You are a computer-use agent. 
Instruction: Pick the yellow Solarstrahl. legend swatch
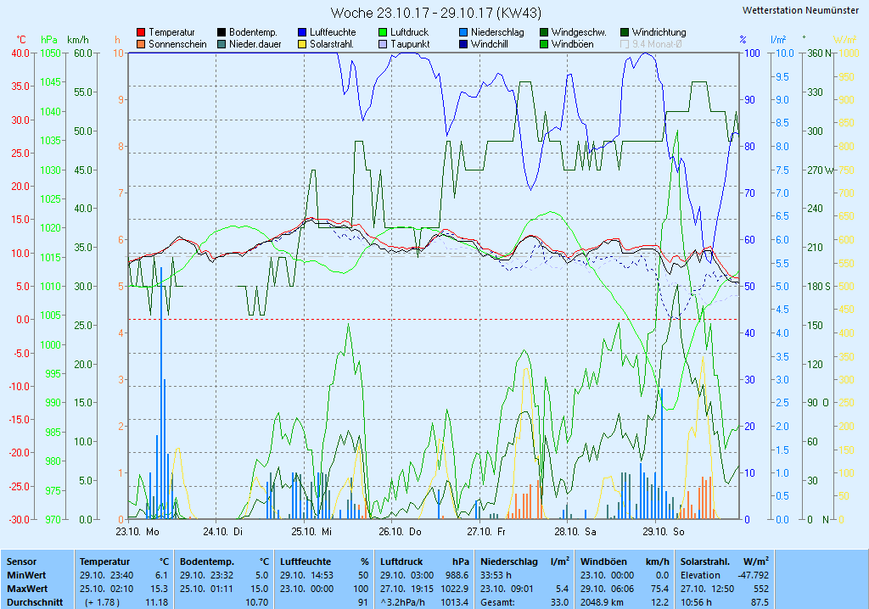[x=302, y=44]
